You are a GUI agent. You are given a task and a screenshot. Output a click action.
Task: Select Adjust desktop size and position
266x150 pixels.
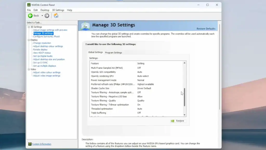coord(49,59)
